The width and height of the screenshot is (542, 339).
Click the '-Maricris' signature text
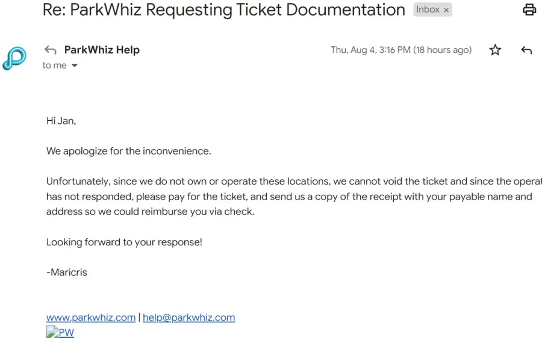[x=67, y=272]
